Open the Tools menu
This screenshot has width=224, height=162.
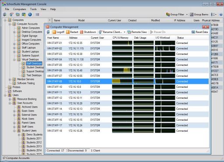[x=33, y=9]
